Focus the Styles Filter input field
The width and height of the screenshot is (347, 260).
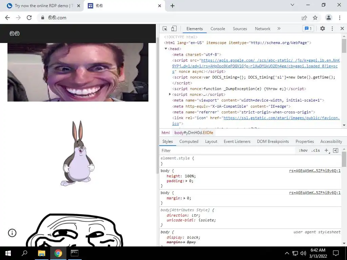[x=228, y=151]
